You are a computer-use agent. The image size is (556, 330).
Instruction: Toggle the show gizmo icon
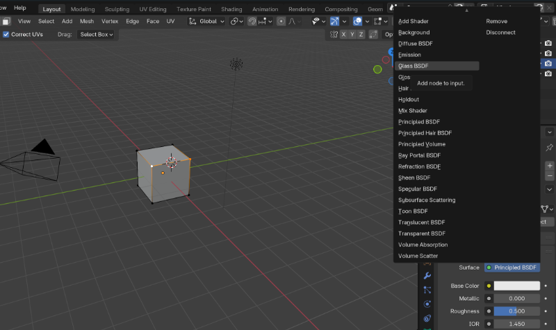[x=334, y=21]
